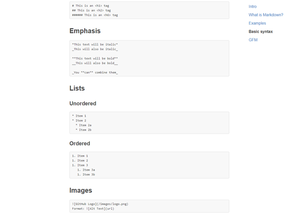296x216 pixels.
Task: Click 'Format: ![Alt Text](url)' code line
Action: click(x=93, y=209)
